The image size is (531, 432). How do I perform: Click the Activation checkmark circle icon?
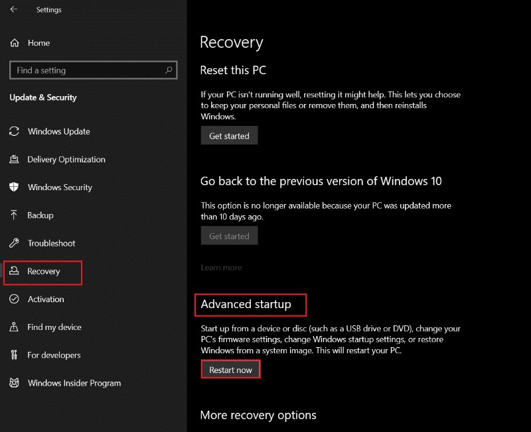pyautogui.click(x=14, y=299)
